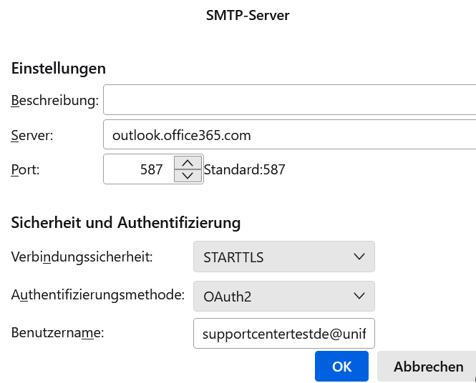Click into the empty Beschreibung field
Screen dimensions: 476x383
289,100
